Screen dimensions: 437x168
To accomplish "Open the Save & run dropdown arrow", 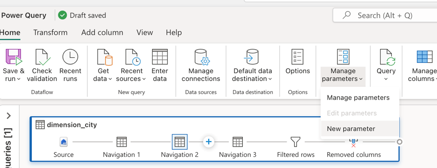I will point(19,79).
